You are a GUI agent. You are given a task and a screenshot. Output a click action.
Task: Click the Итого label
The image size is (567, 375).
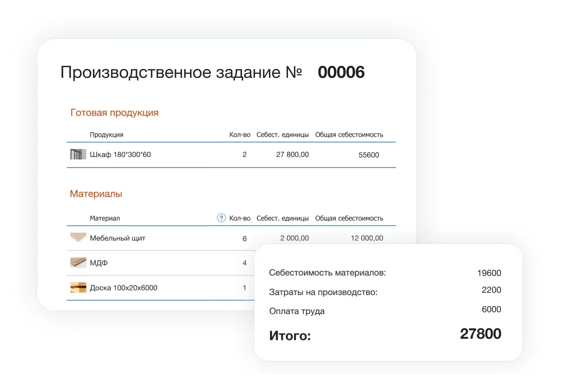[290, 336]
